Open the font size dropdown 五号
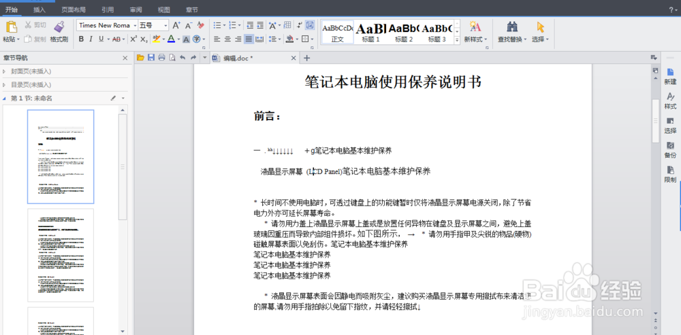 click(x=165, y=25)
